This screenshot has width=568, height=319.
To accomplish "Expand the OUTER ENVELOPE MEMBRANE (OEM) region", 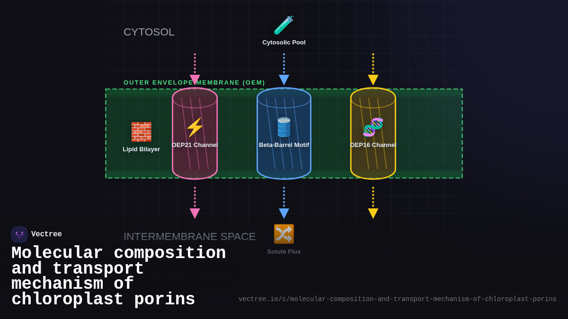I will pyautogui.click(x=193, y=82).
